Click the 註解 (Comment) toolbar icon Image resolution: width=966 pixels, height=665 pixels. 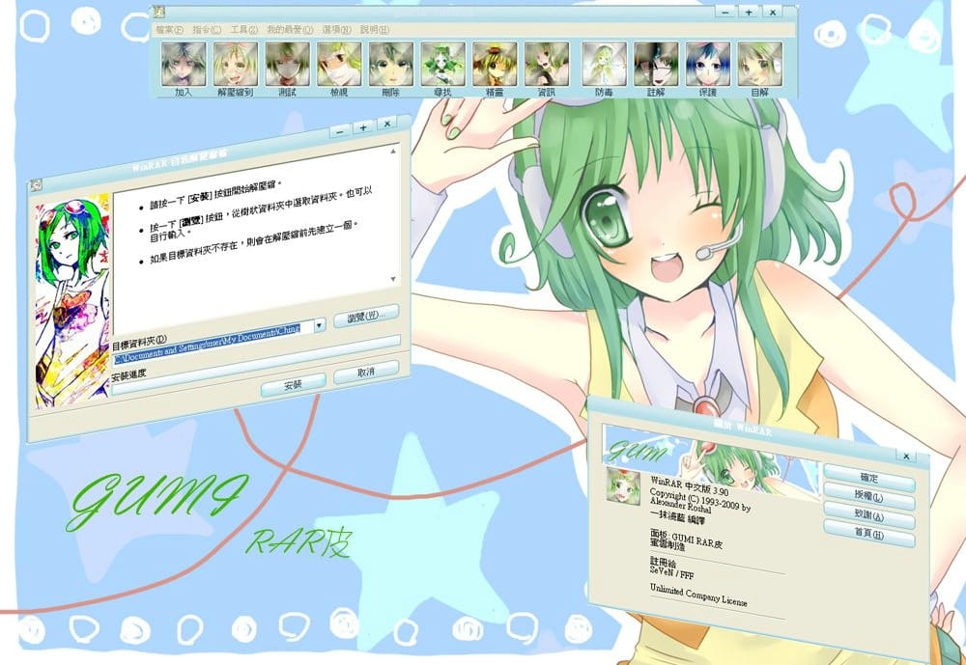tap(656, 64)
